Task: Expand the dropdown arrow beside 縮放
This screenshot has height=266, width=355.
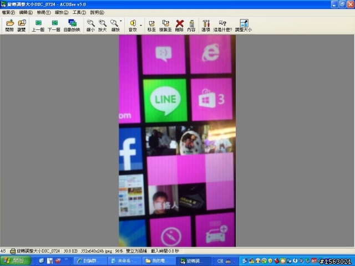Action: pyautogui.click(x=121, y=21)
